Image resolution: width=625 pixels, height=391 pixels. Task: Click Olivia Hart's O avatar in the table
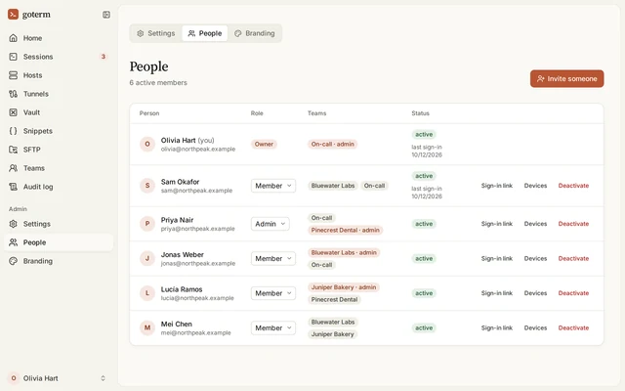pos(147,144)
